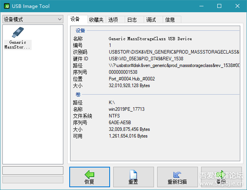The width and height of the screenshot is (247, 190).
Task: Switch to the 调试 tab
Action: tap(153, 20)
